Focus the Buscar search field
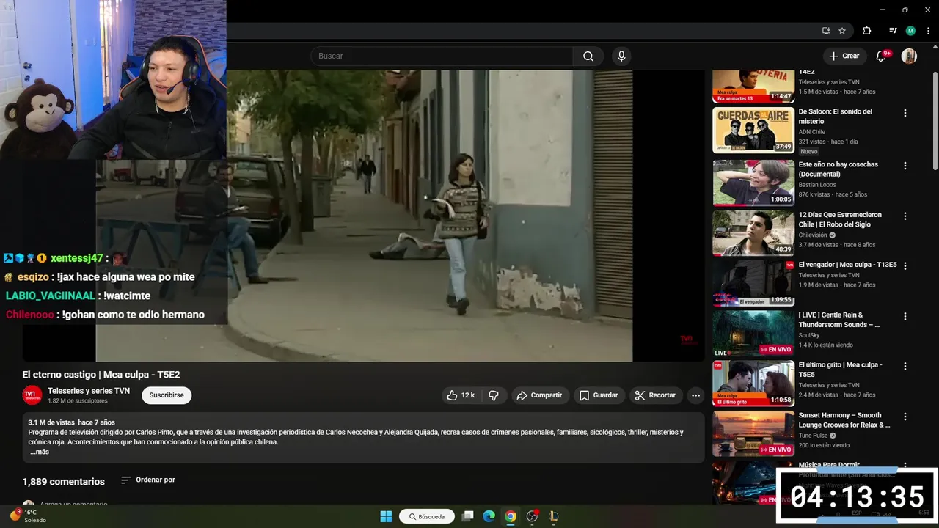939x528 pixels. pyautogui.click(x=442, y=56)
